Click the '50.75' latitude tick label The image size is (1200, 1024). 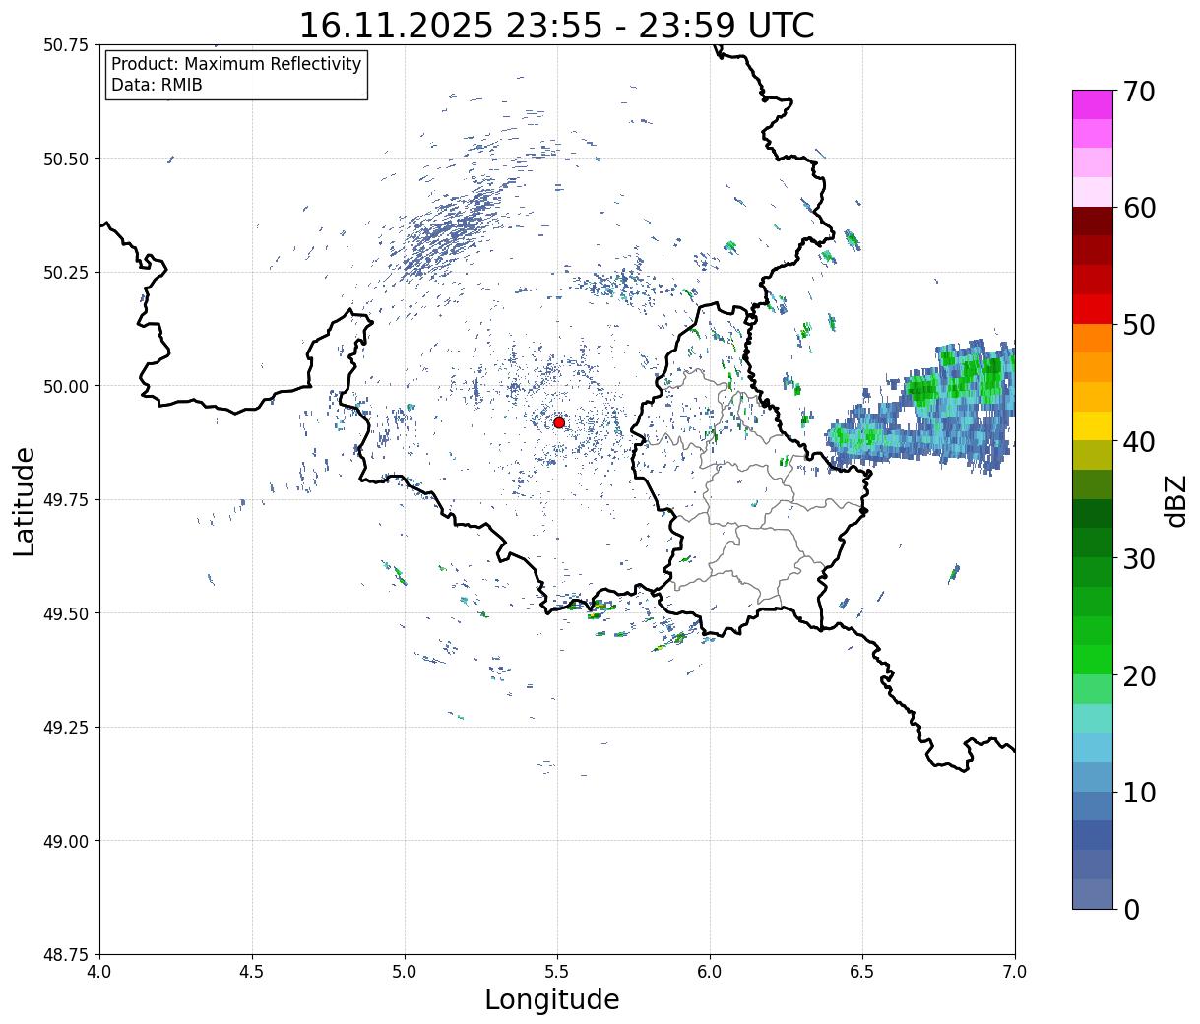pyautogui.click(x=66, y=45)
